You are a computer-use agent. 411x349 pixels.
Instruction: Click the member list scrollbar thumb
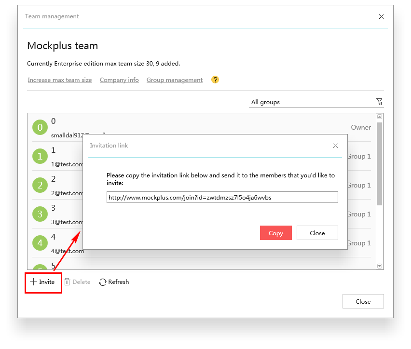click(x=380, y=164)
